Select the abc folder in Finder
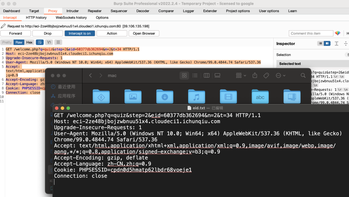Screen dimensions: 349x197 (x=260, y=97)
